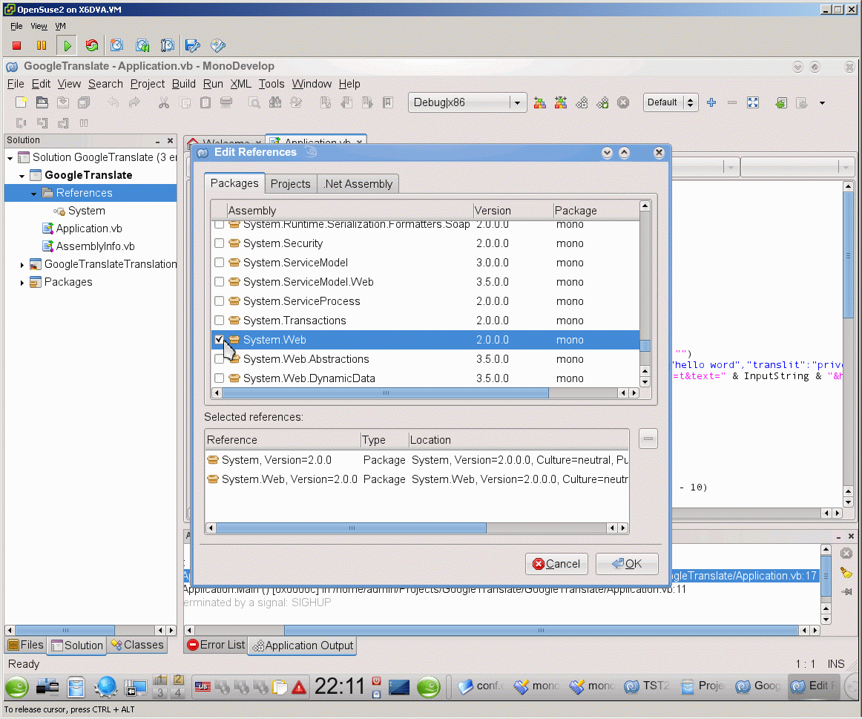Uncheck the System.Web assembly checkbox
This screenshot has height=719, width=862.
coord(220,339)
